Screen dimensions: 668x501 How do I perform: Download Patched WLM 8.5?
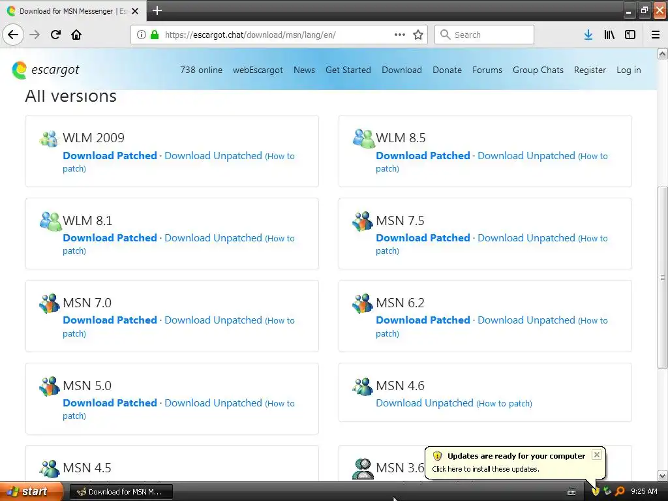(423, 155)
